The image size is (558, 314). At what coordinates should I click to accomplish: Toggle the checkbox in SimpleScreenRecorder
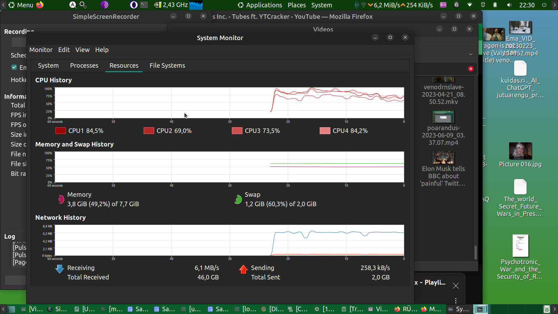[14, 67]
